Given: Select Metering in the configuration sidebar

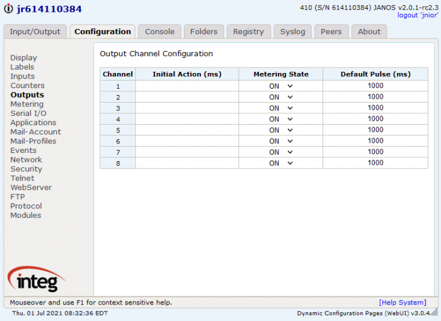Looking at the screenshot, I should click(x=27, y=104).
